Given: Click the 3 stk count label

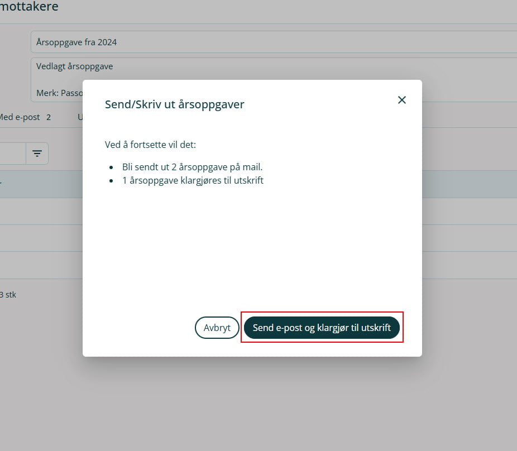Looking at the screenshot, I should tap(8, 294).
